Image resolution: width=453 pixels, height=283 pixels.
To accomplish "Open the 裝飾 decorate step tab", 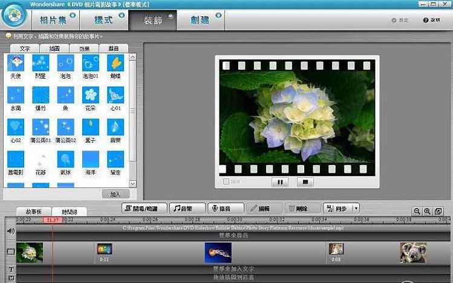I will click(153, 20).
